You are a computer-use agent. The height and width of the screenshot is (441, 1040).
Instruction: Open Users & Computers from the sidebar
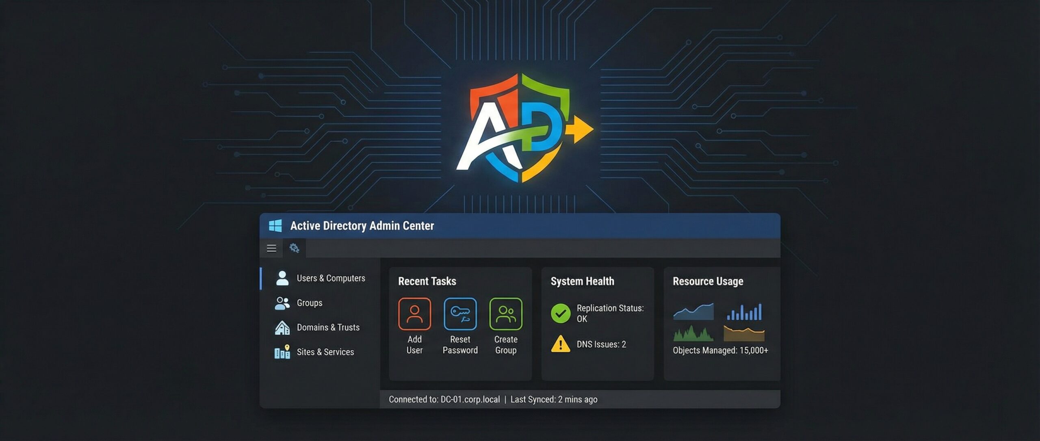coord(331,278)
